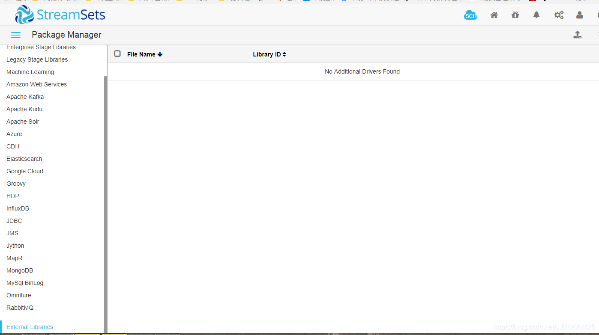Open Groovy in sidebar
Screen dimensions: 599x335
click(16, 184)
